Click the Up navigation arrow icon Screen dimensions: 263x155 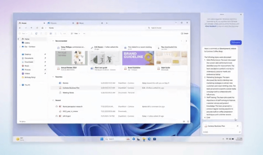tap(32, 28)
